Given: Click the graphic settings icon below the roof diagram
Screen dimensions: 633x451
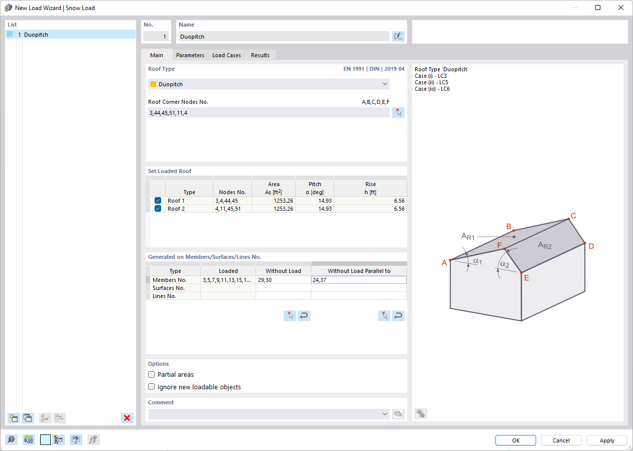Looking at the screenshot, I should (421, 414).
